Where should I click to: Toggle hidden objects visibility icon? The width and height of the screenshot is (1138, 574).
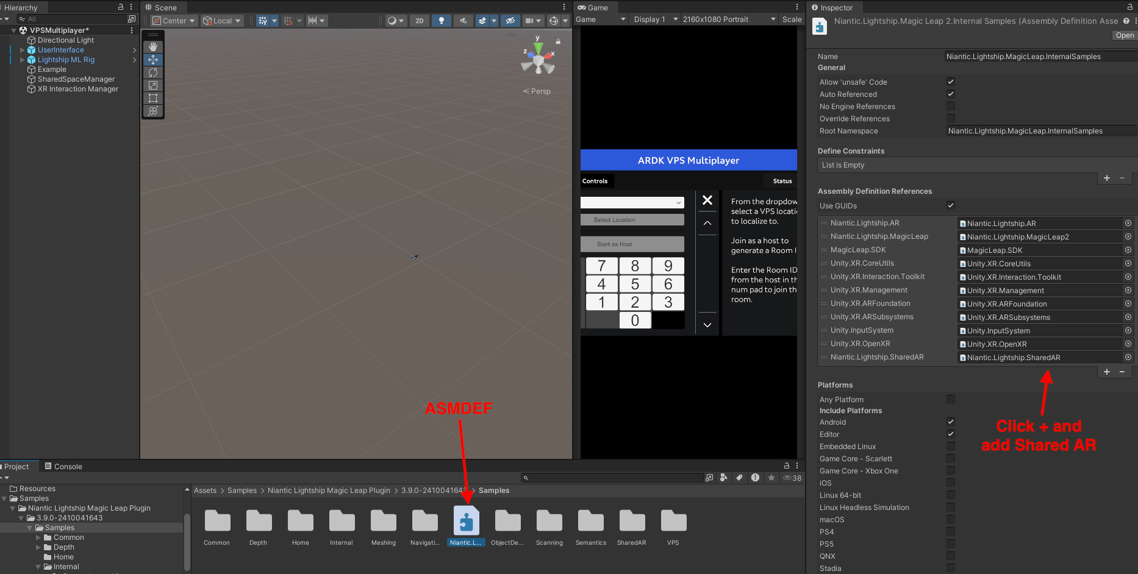(510, 21)
